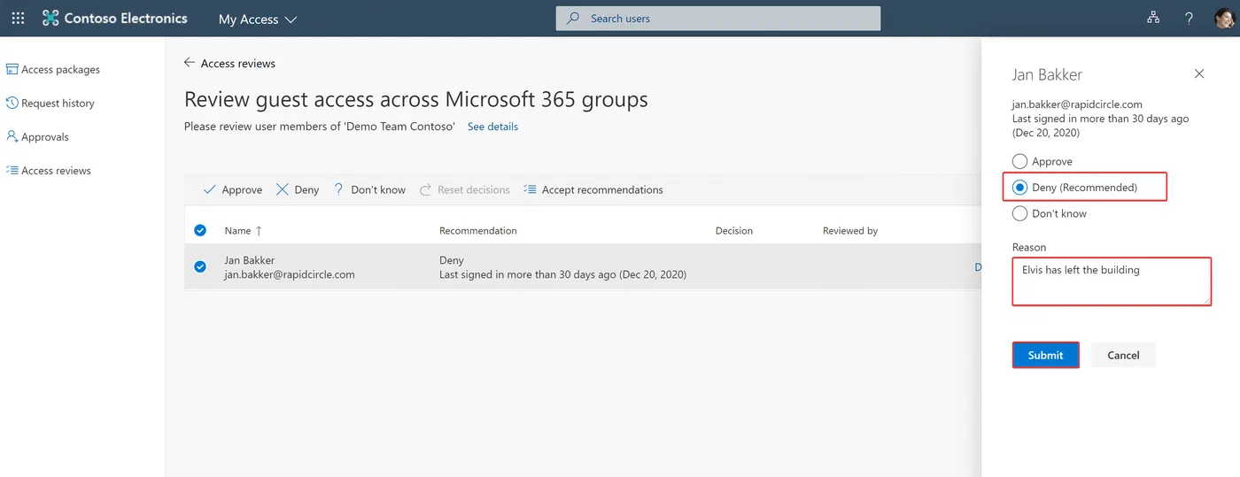Image resolution: width=1240 pixels, height=477 pixels.
Task: Click the Recommendation column header
Action: pyautogui.click(x=478, y=230)
